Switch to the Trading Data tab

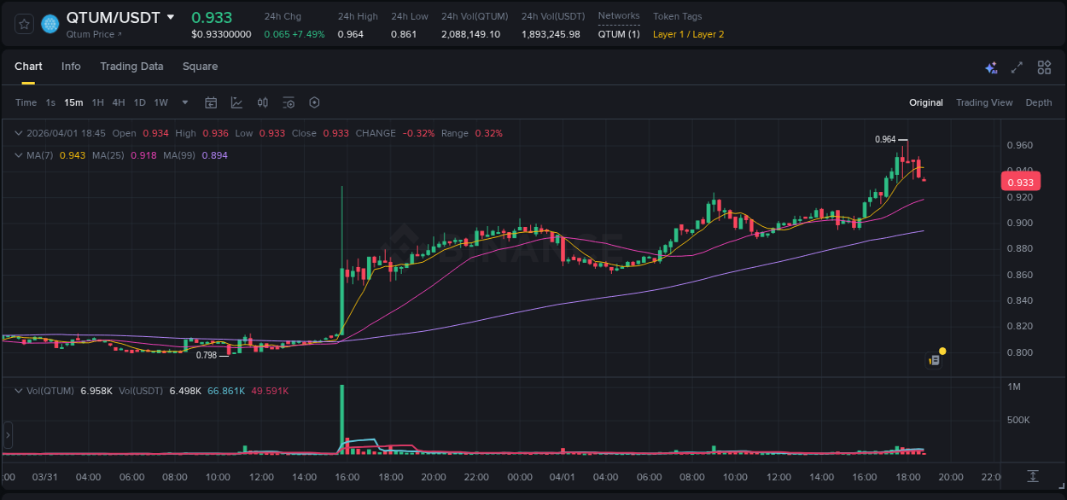pyautogui.click(x=131, y=67)
